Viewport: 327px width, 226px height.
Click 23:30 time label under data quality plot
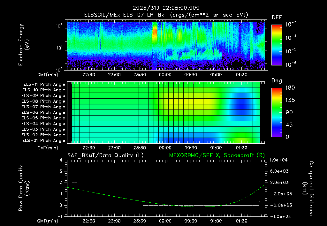coord(140,221)
